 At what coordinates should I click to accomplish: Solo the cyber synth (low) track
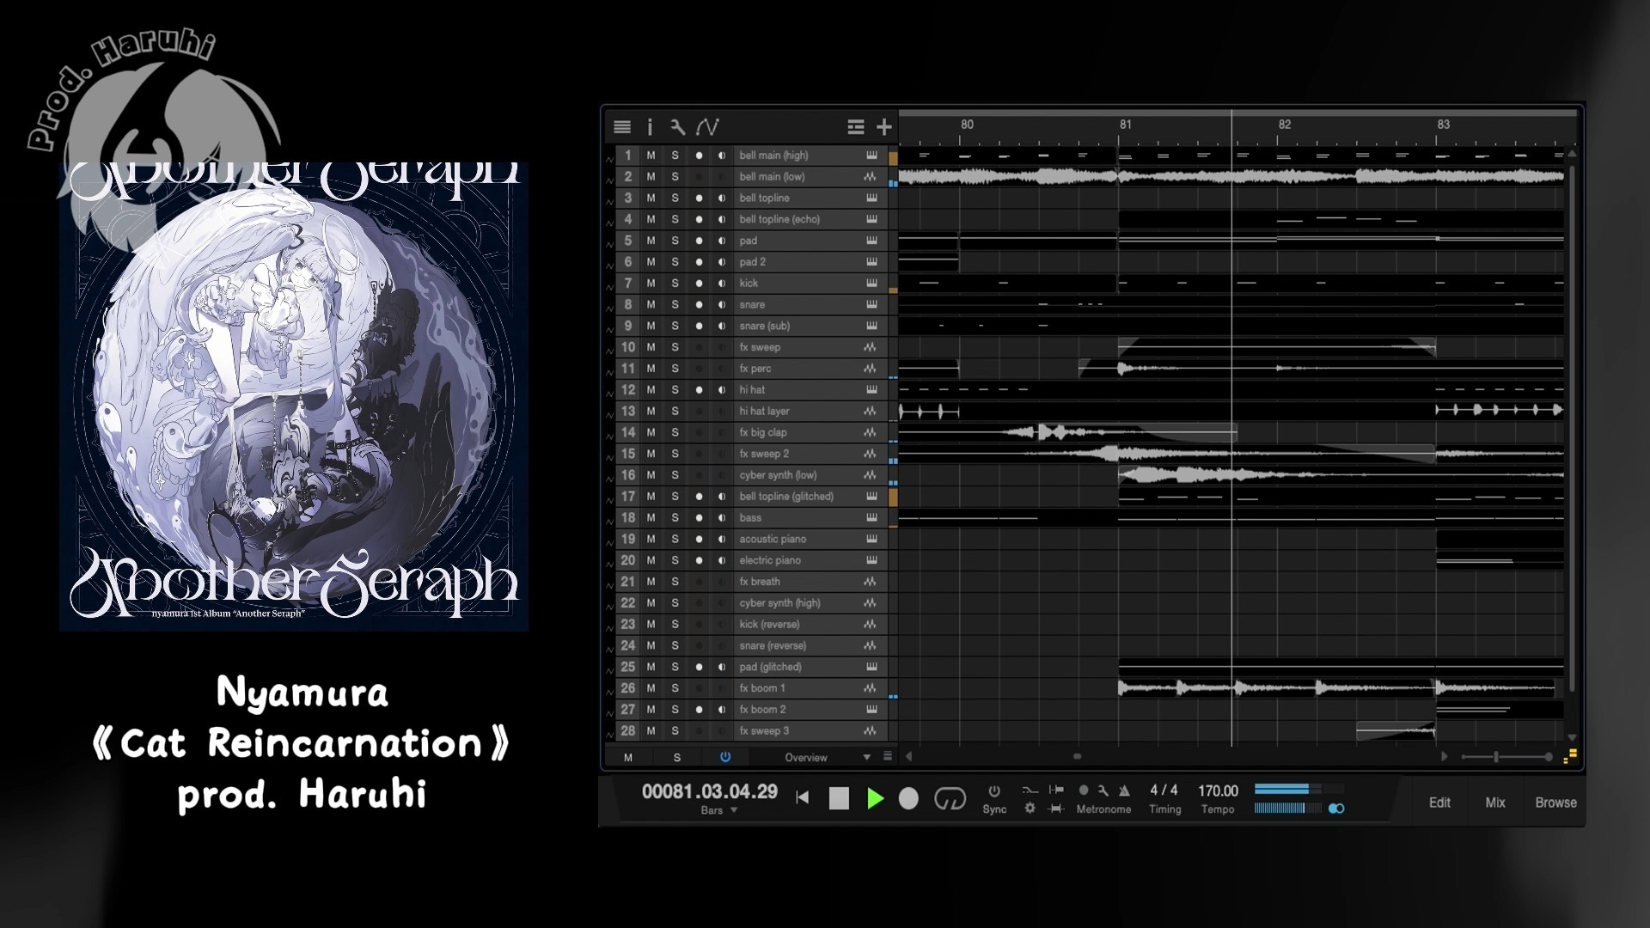[675, 475]
